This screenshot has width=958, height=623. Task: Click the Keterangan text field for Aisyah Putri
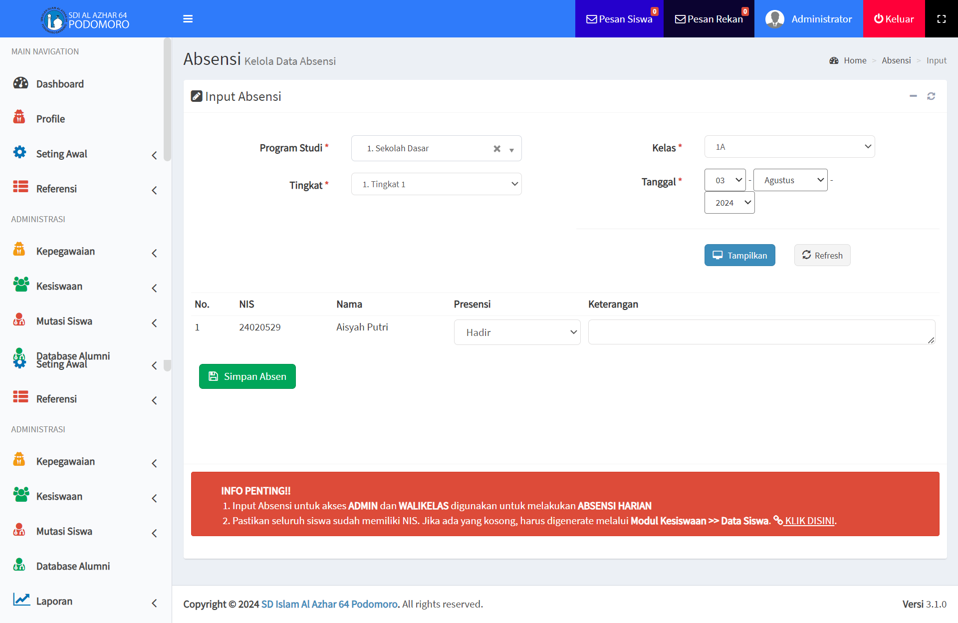[x=761, y=332]
